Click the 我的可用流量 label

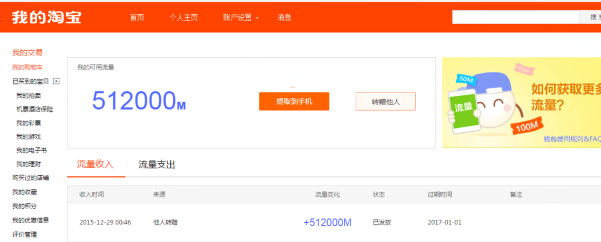96,67
